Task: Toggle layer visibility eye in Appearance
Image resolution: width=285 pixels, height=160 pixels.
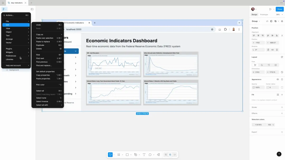Action: [278, 79]
